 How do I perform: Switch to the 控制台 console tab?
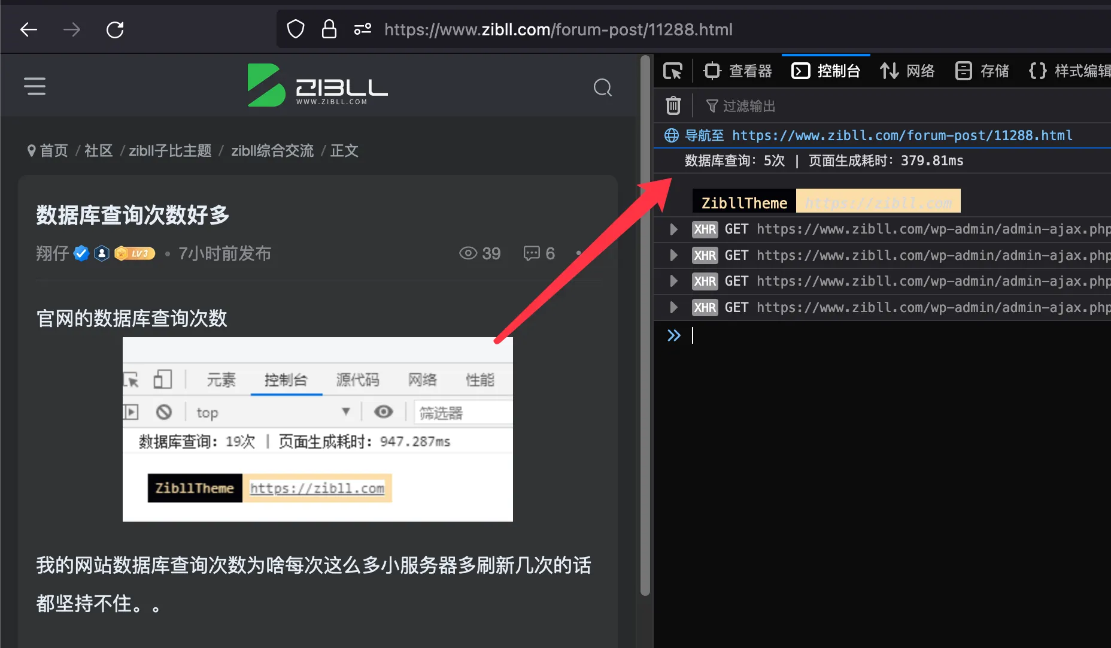tap(826, 71)
